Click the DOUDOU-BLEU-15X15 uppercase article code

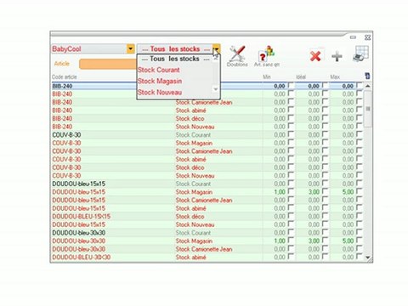click(x=82, y=217)
